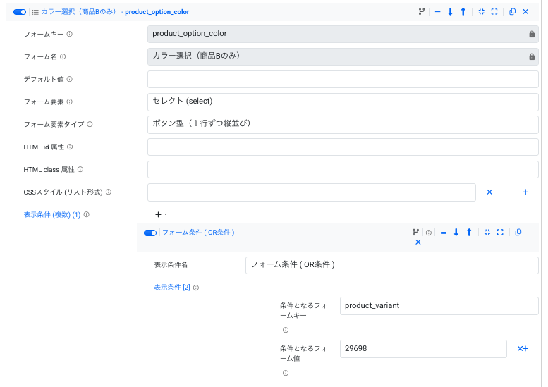Click the equals handle icon in the カラー選択 header
The height and width of the screenshot is (387, 548).
pyautogui.click(x=437, y=12)
